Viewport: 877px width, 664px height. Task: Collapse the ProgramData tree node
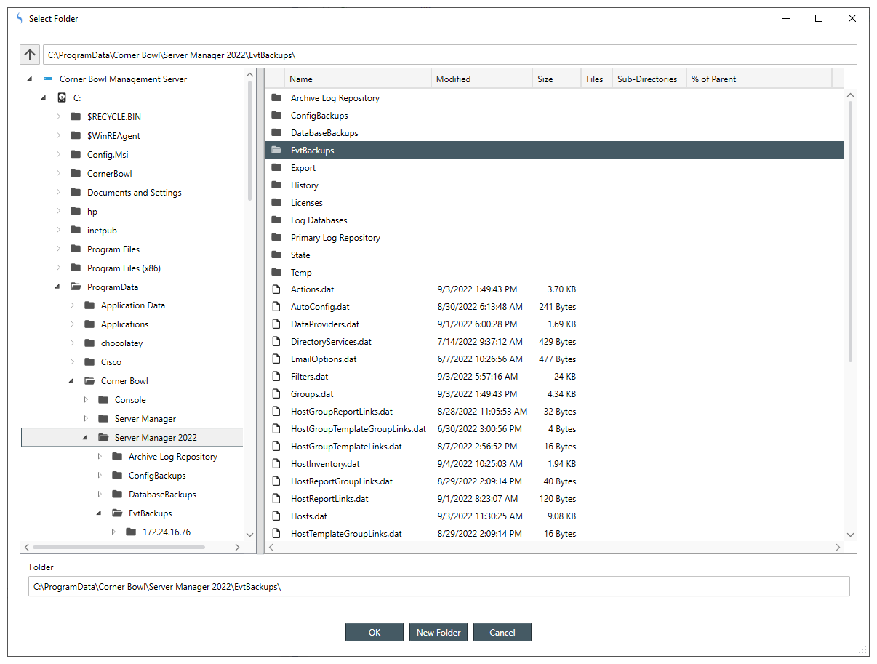(x=58, y=287)
